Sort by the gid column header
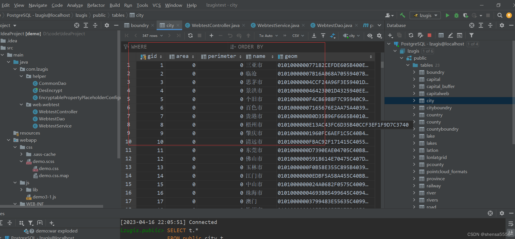The height and width of the screenshot is (239, 515). tap(151, 56)
